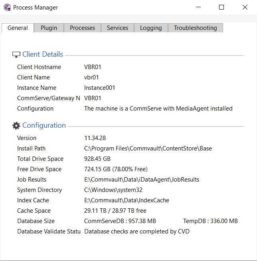Close the Process Manager window

[245, 7]
